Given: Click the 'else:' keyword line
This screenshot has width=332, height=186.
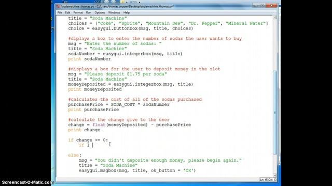Looking at the screenshot, I should point(75,155).
